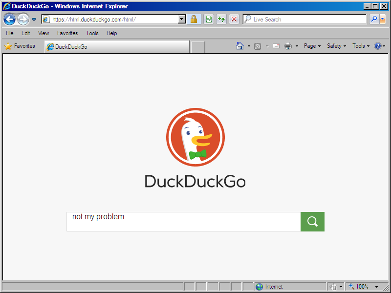Image resolution: width=391 pixels, height=293 pixels.
Task: Open the Safety command bar menu
Action: click(337, 46)
